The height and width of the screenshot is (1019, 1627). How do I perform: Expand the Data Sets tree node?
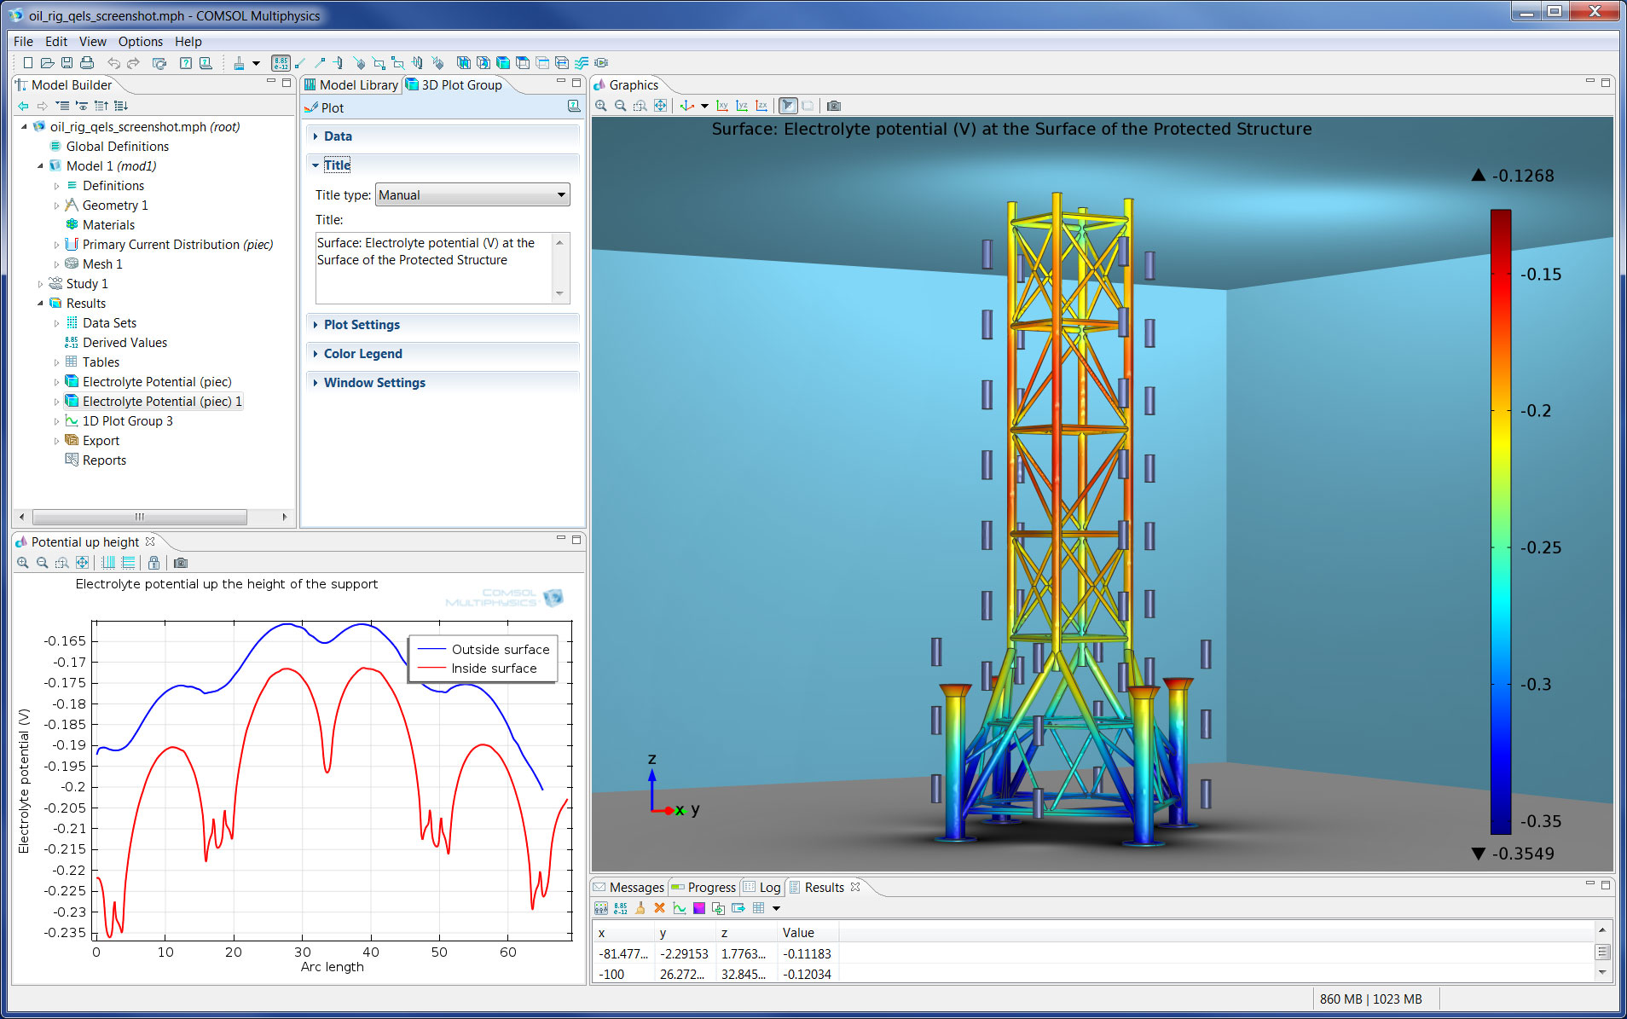[56, 322]
